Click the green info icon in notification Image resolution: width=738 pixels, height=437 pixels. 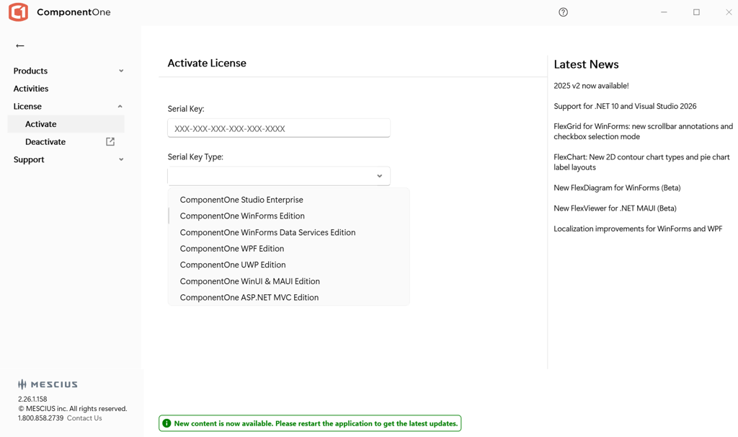click(166, 423)
